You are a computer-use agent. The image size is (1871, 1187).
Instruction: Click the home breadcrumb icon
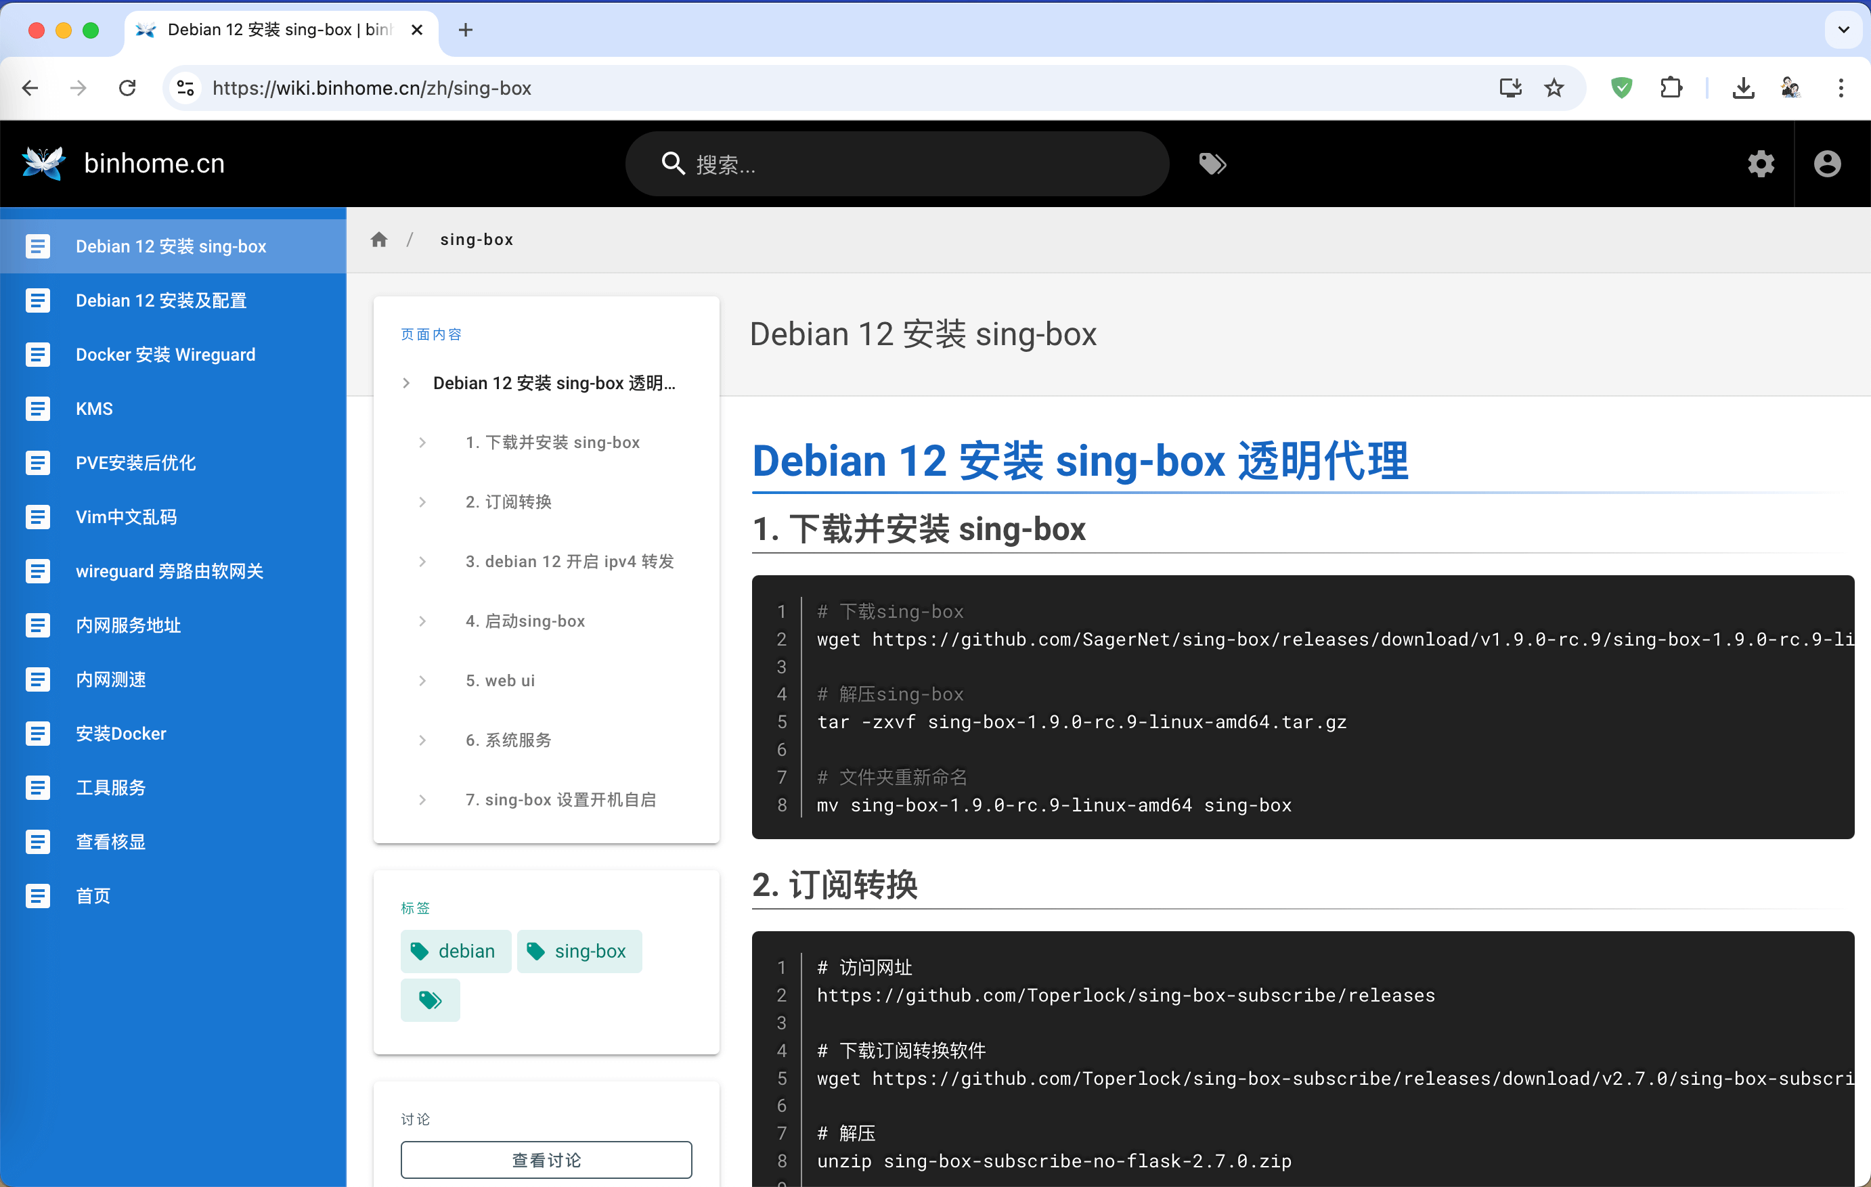(379, 240)
